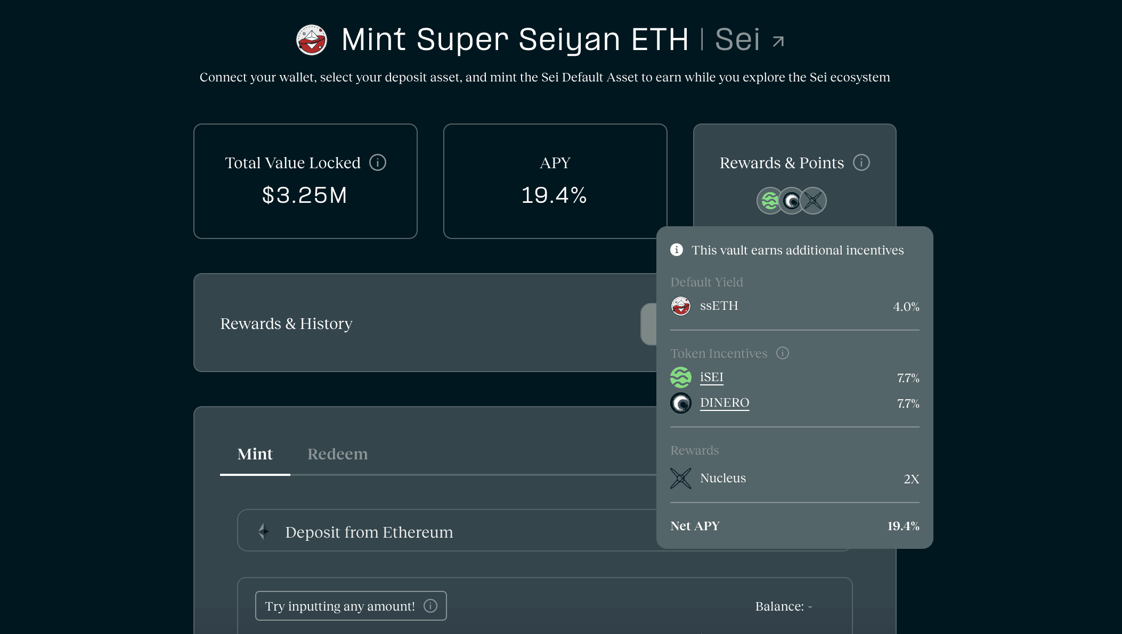Click the ssETH token icon in tooltip
The image size is (1122, 634).
coord(681,306)
